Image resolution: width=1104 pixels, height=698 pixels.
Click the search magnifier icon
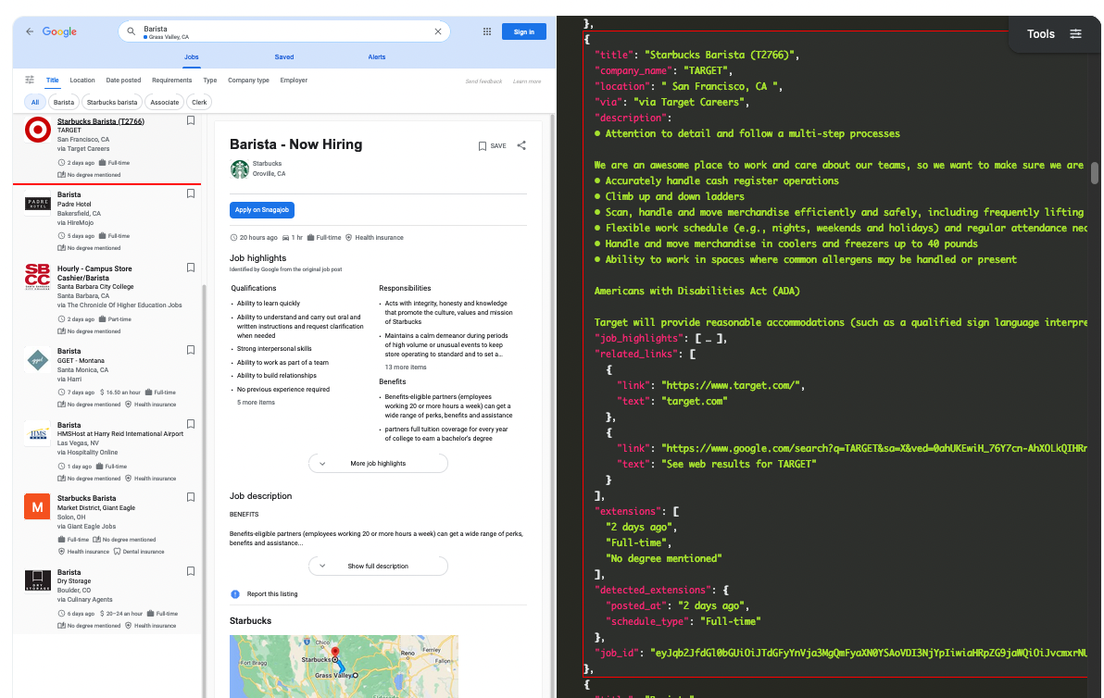131,31
